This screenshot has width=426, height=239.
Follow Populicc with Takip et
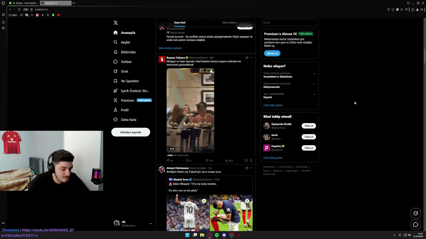coord(309,148)
